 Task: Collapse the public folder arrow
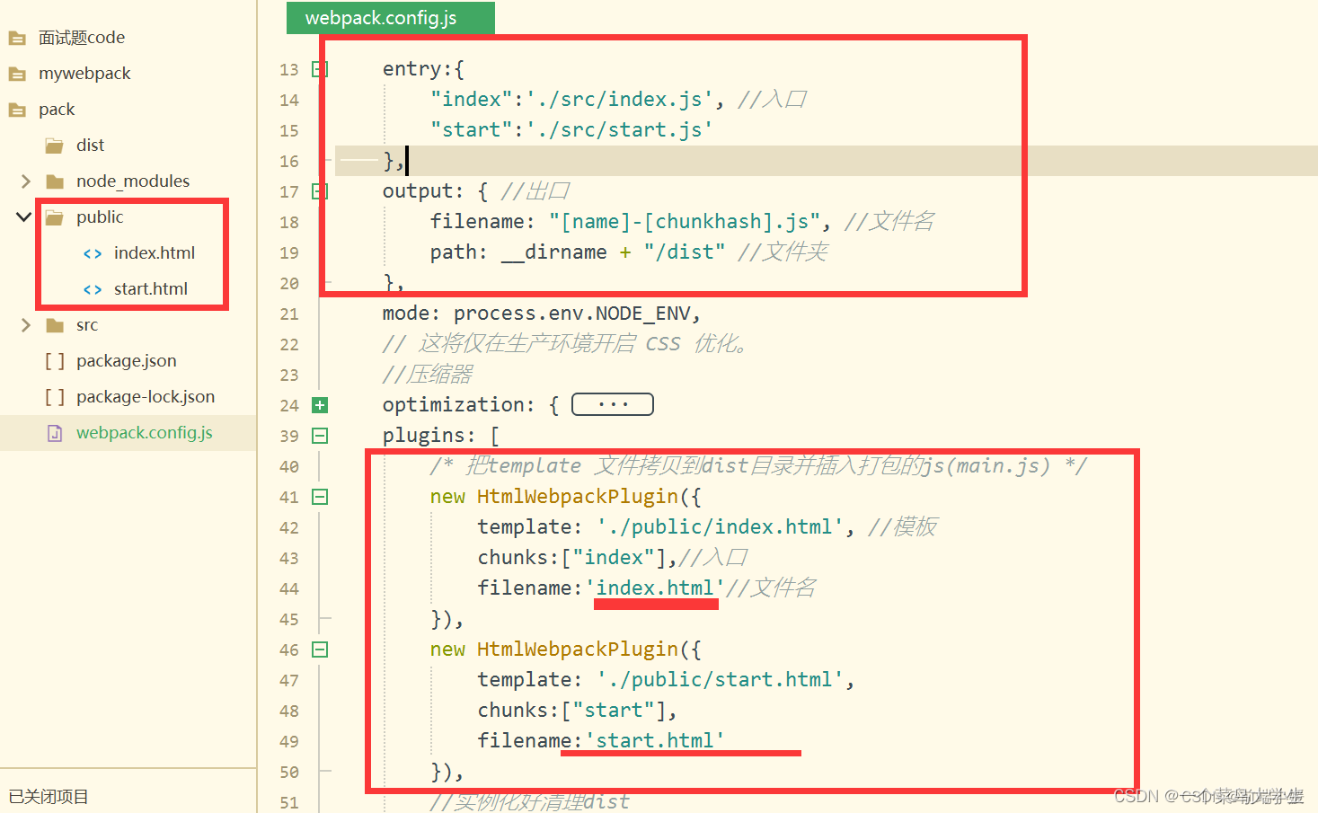pos(24,217)
